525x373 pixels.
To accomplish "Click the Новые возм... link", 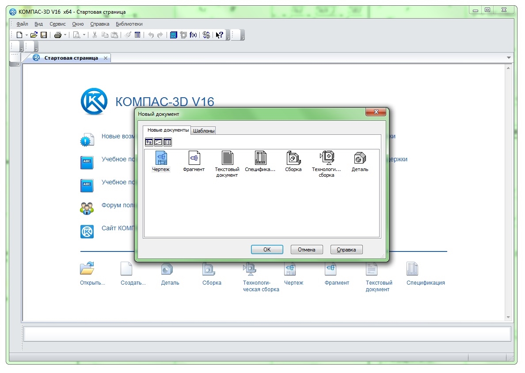I will (118, 136).
